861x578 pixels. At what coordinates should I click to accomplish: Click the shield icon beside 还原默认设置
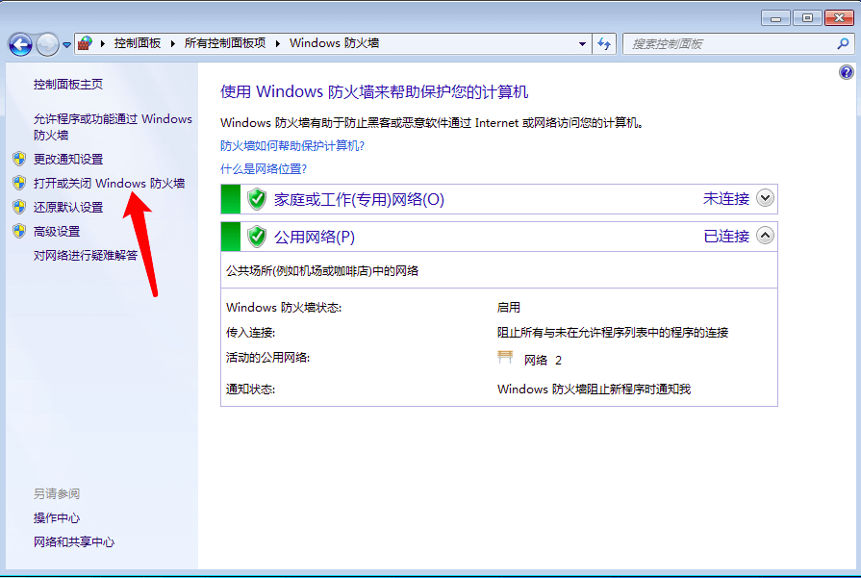pyautogui.click(x=19, y=207)
